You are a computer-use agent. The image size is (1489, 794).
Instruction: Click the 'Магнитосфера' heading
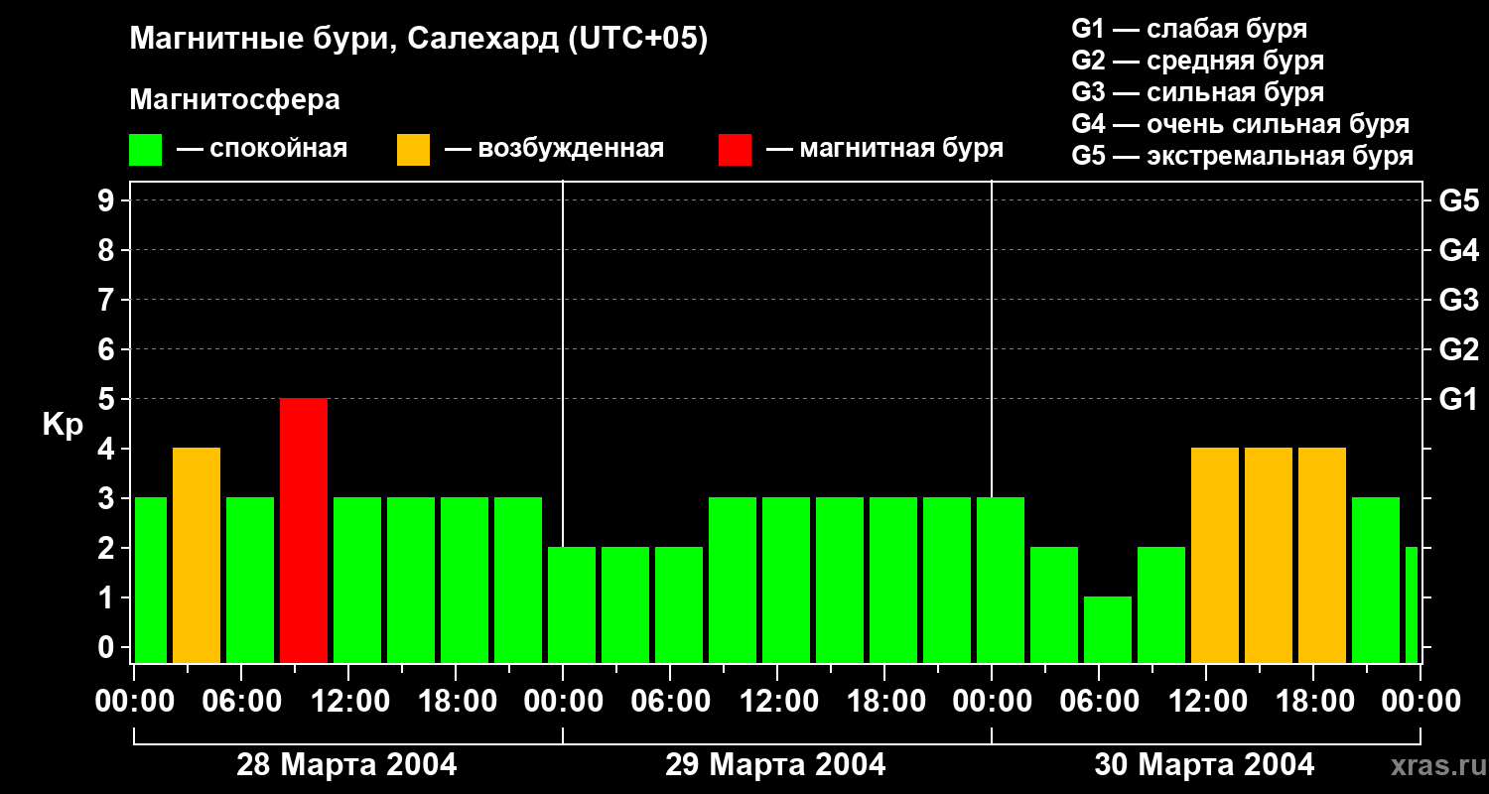[234, 100]
